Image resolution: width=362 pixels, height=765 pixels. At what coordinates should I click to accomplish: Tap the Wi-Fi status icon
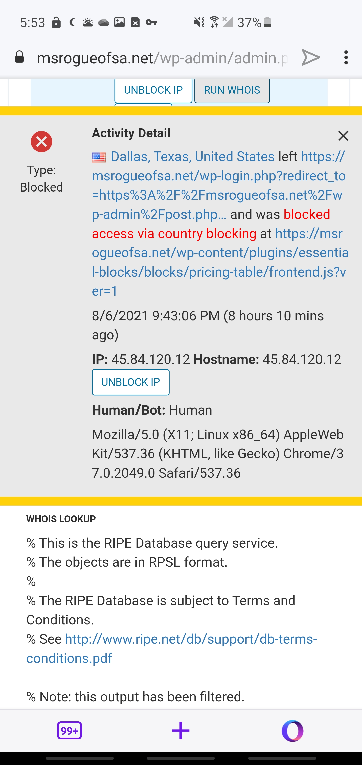214,22
